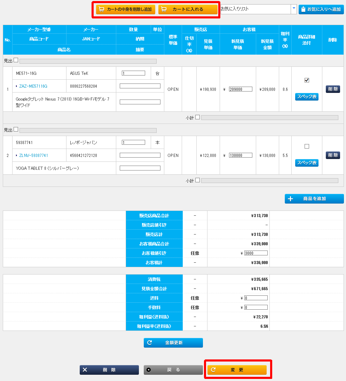The height and width of the screenshot is (381, 346).
Task: Delete item 2 with 削除 button
Action: point(333,155)
